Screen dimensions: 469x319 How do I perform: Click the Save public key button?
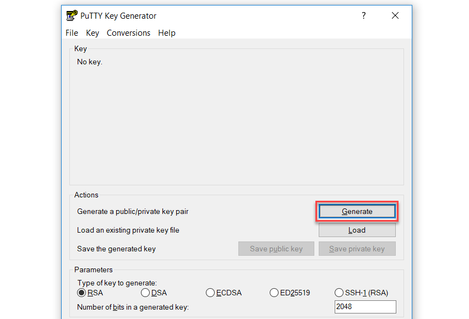click(276, 249)
